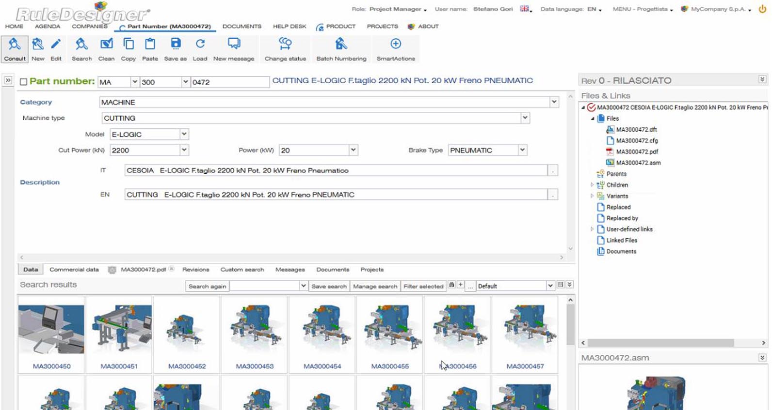Screen dimensions: 772x410
Task: Open SmartActions plus icon
Action: tap(396, 49)
